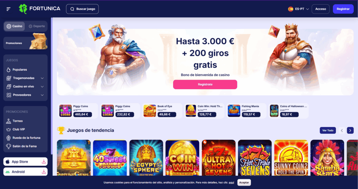Image resolution: width=358 pixels, height=189 pixels.
Task: Open the ES-PT language dropdown
Action: (x=299, y=9)
